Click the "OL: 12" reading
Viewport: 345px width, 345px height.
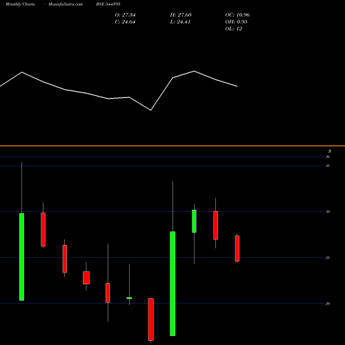233,29
